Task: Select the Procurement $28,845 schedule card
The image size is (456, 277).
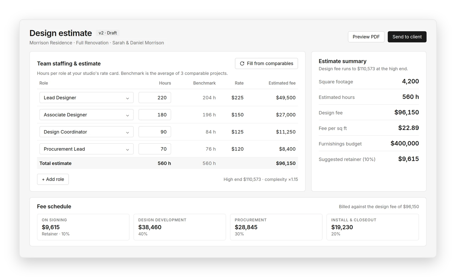Action: [276, 227]
